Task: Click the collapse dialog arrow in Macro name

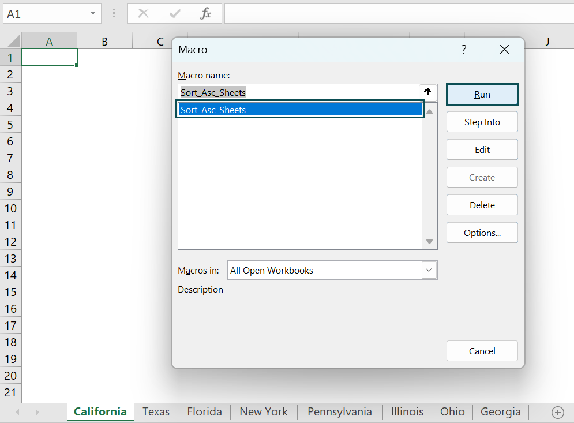Action: [427, 92]
